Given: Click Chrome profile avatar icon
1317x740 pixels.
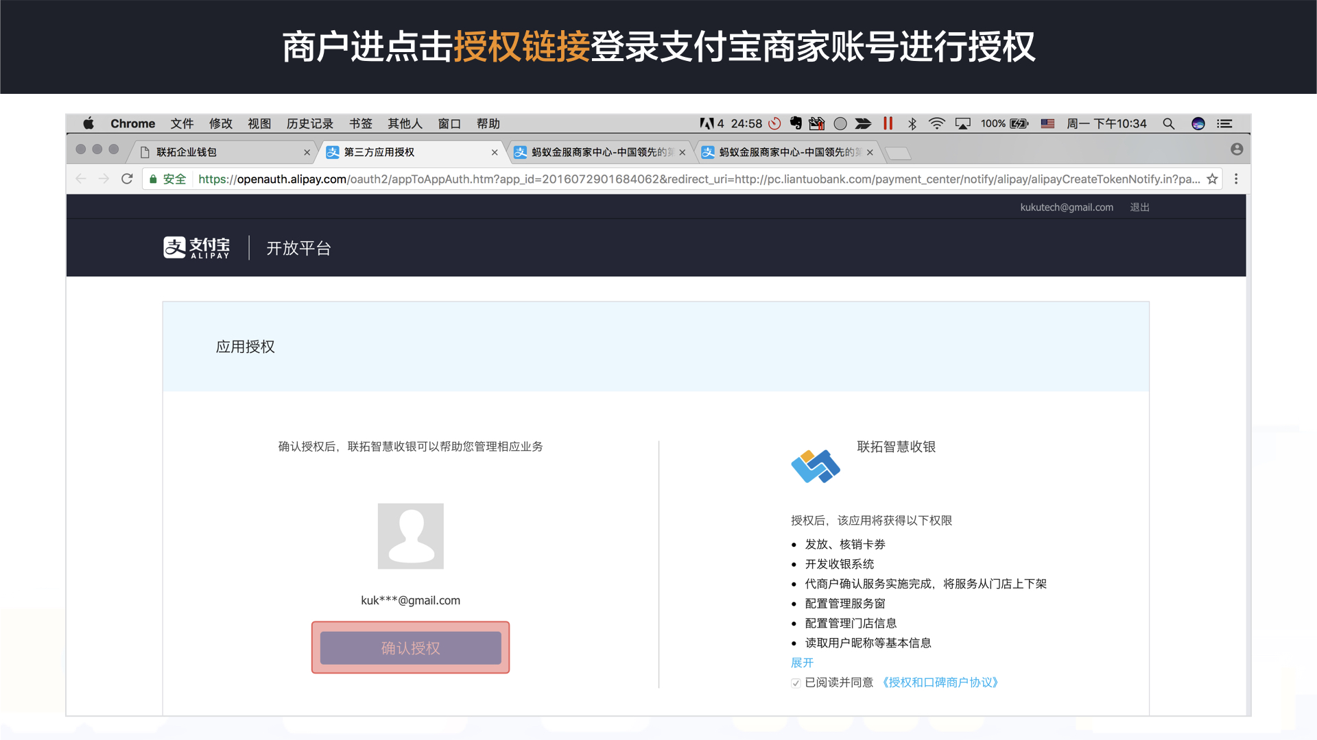Looking at the screenshot, I should (1237, 149).
